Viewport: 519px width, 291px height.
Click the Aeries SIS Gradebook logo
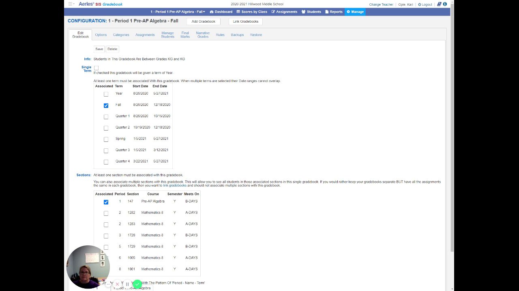100,4
